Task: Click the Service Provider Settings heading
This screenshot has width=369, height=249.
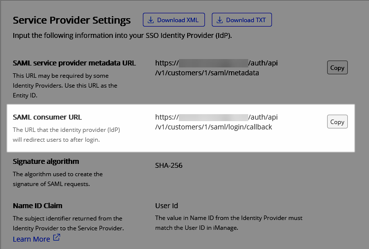Action: (72, 20)
